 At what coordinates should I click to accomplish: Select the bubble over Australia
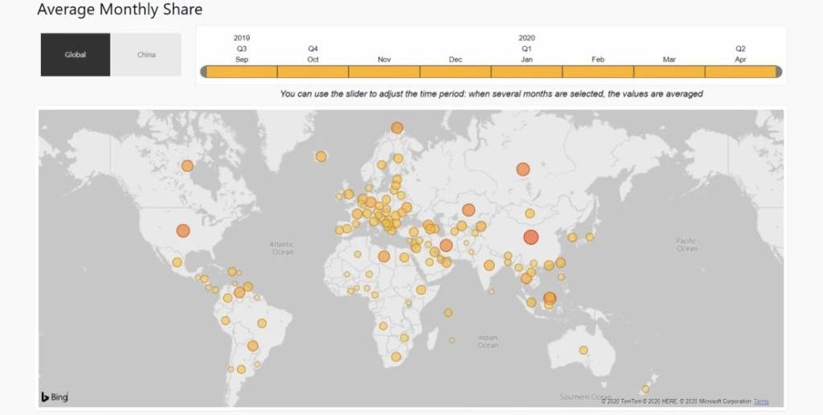(583, 350)
